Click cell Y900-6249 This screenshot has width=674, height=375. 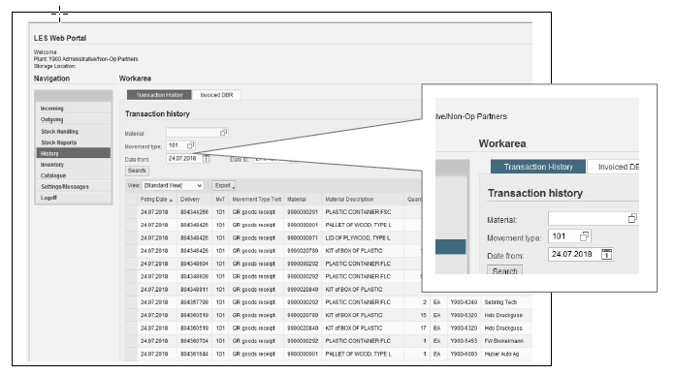point(464,302)
